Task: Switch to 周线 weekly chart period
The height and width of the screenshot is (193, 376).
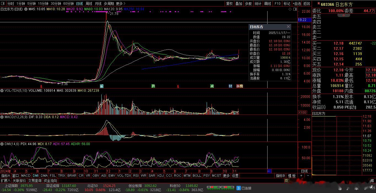Action: click(x=89, y=4)
